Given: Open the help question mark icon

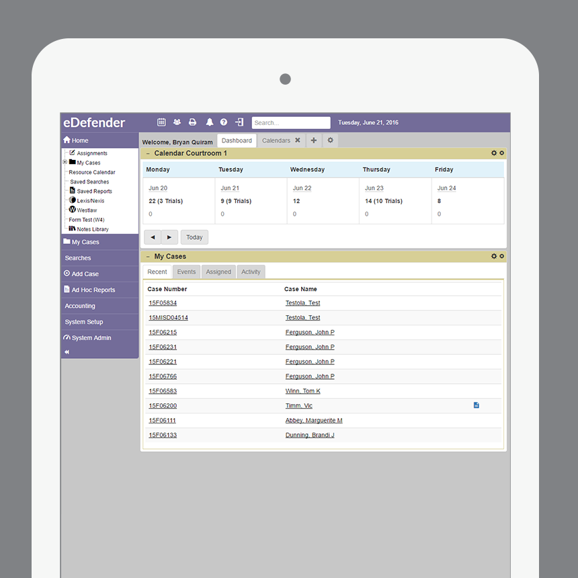Looking at the screenshot, I should [224, 122].
